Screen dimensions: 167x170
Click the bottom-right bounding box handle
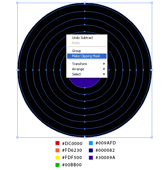click(x=152, y=137)
